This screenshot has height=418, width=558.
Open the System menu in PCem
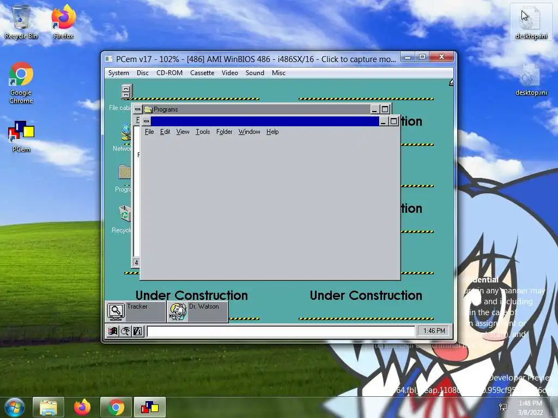[118, 73]
